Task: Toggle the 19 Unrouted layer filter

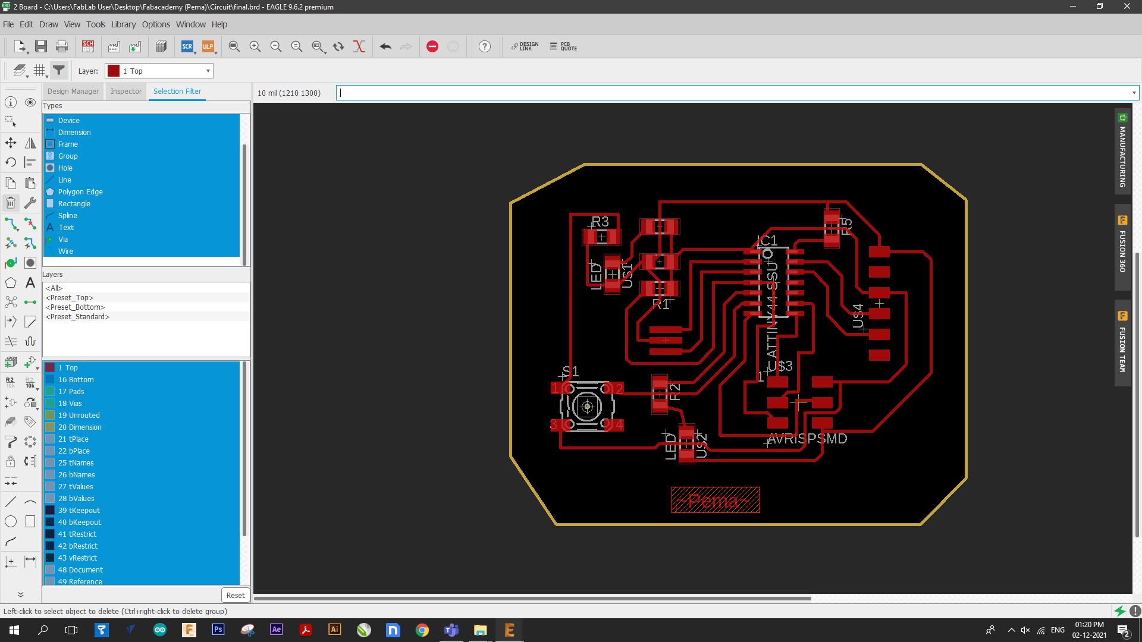Action: 142,415
